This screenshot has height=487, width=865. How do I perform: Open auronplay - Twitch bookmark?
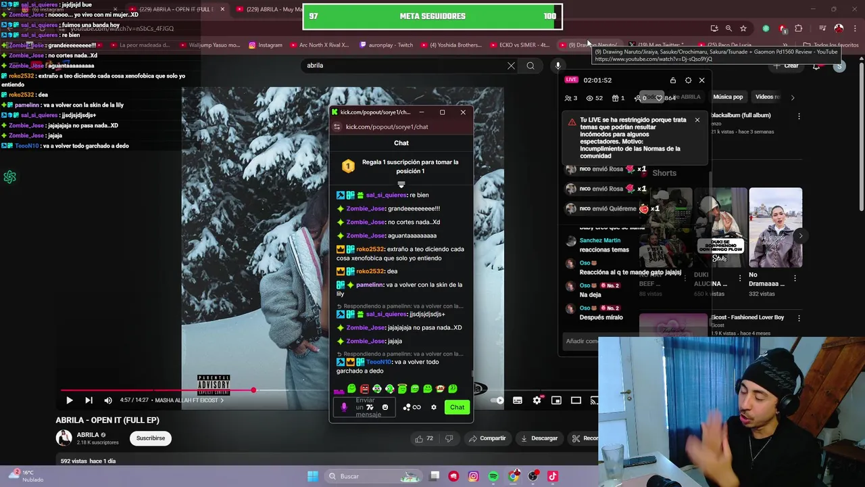pyautogui.click(x=386, y=45)
